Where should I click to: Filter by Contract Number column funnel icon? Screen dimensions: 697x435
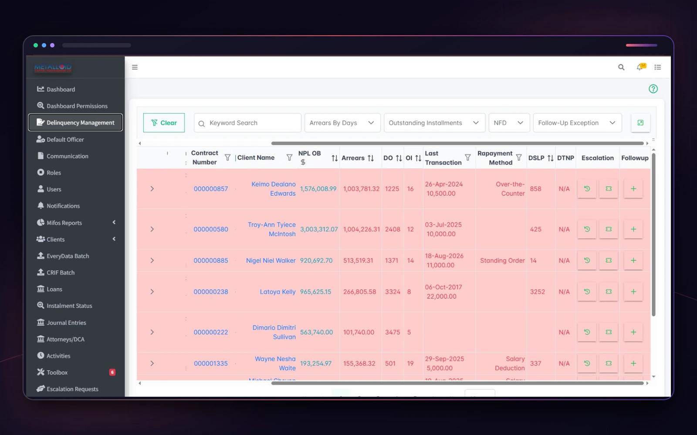227,157
